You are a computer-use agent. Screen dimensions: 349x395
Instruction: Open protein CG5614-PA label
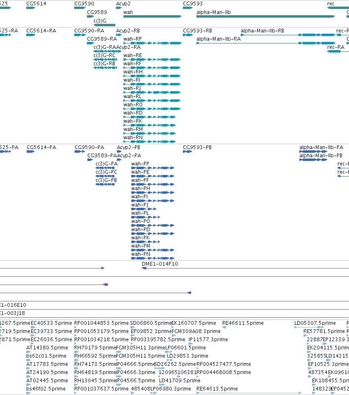41,147
